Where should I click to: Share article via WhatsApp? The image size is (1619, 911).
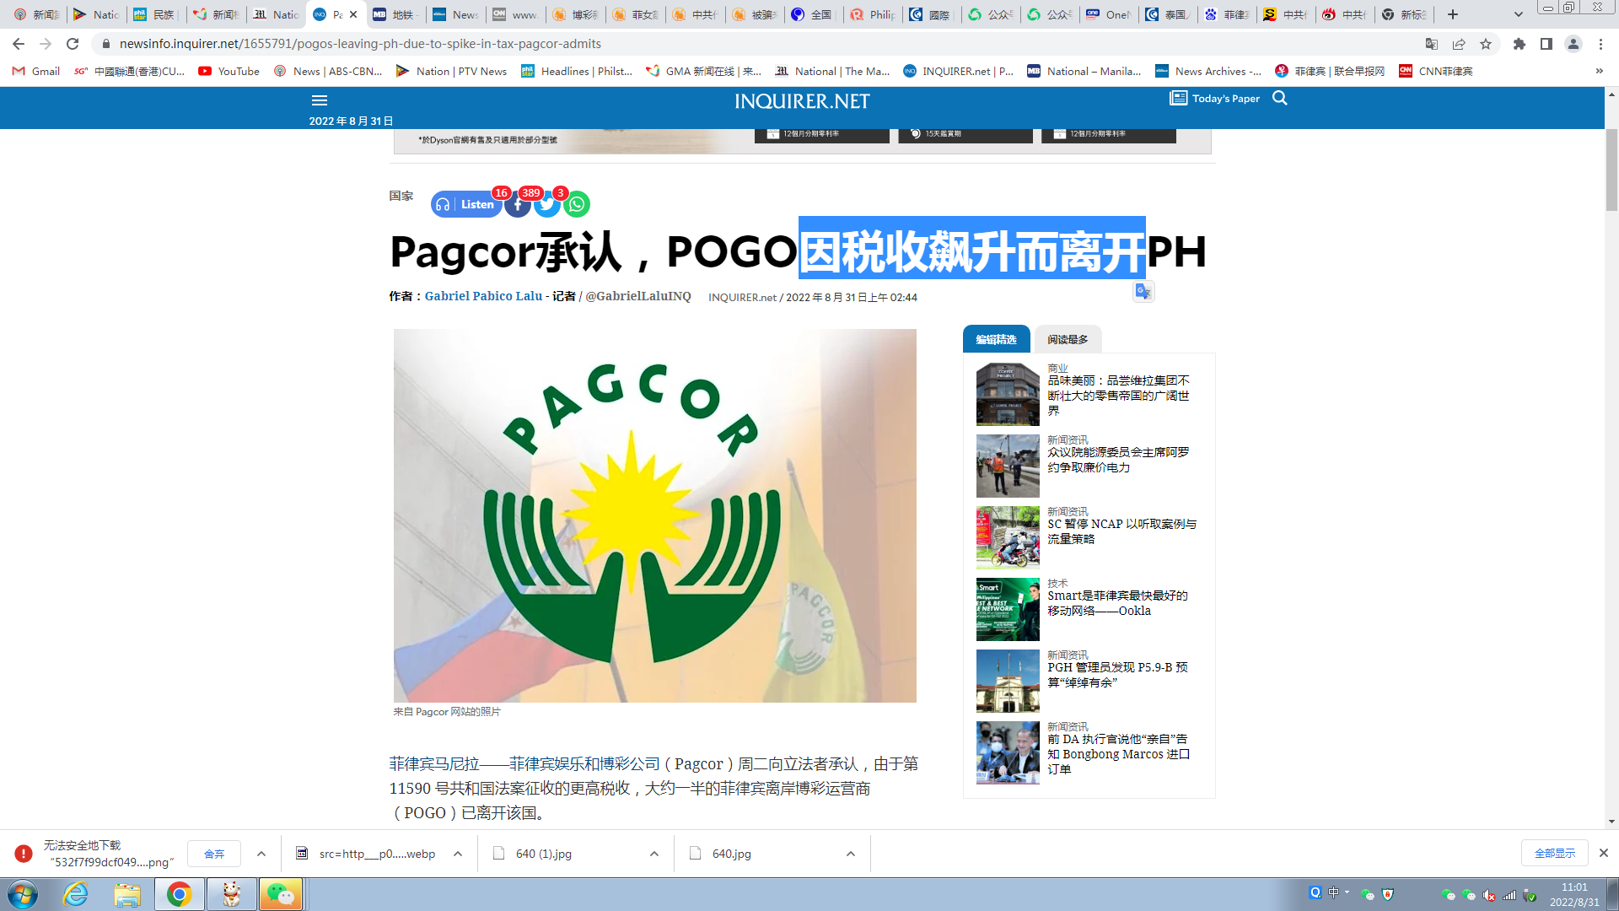click(x=577, y=204)
